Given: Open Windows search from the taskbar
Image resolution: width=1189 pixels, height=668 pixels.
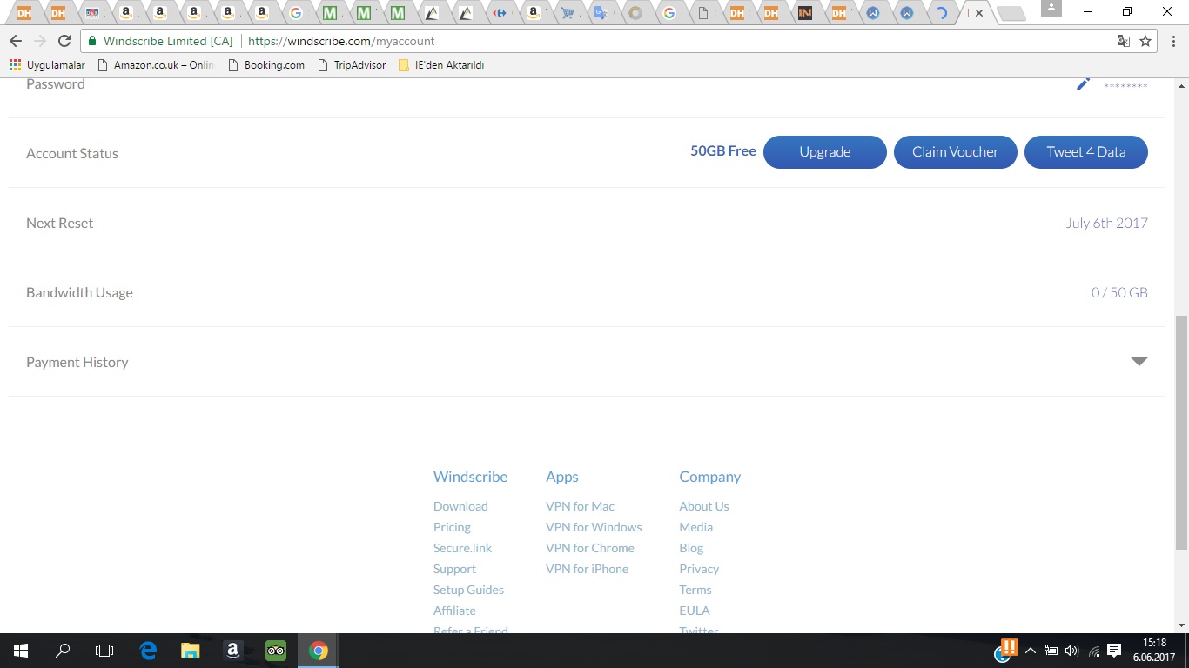Looking at the screenshot, I should tap(63, 651).
